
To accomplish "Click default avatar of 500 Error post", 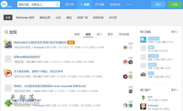I will point(8,88).
